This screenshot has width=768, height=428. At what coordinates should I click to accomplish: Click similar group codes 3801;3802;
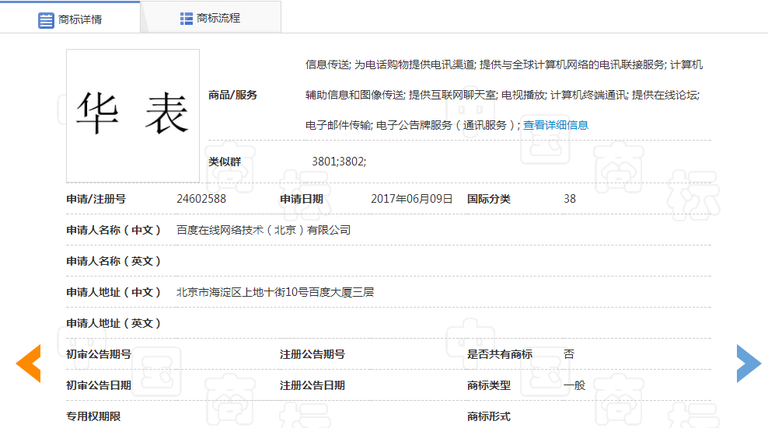[x=338, y=162]
